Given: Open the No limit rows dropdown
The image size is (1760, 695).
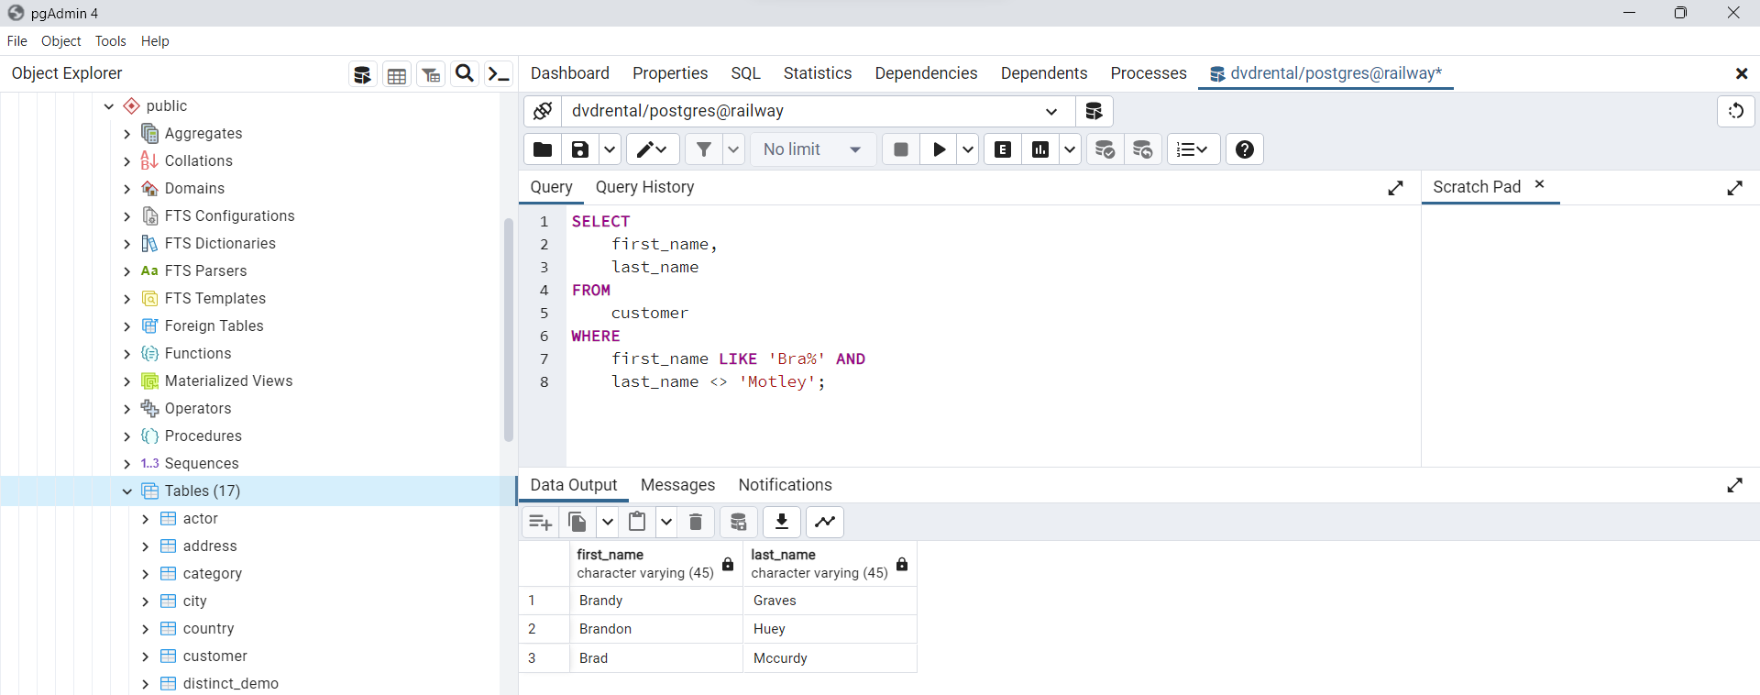Looking at the screenshot, I should (811, 149).
